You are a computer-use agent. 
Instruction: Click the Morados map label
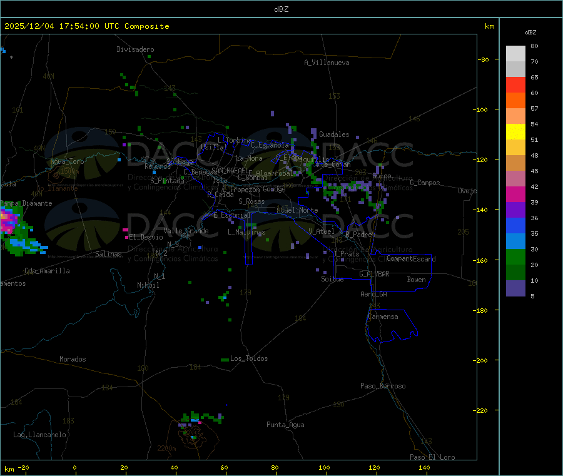pyautogui.click(x=73, y=359)
